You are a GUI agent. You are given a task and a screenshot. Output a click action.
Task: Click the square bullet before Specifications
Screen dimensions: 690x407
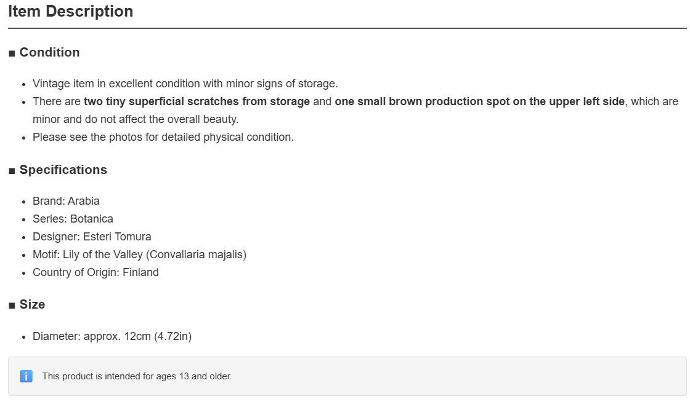point(12,172)
